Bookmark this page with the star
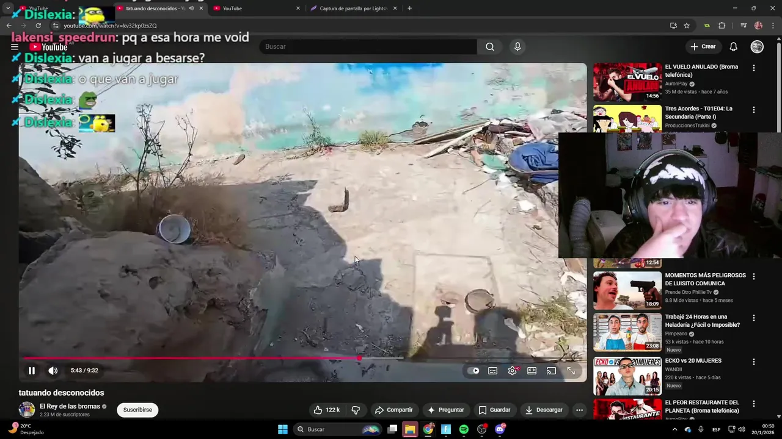The height and width of the screenshot is (439, 782). click(687, 26)
